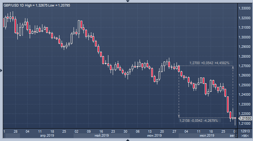This screenshot has height=141, width=253.
Task: Expand the bottom panel with the triangle arrow
Action: (x=128, y=140)
